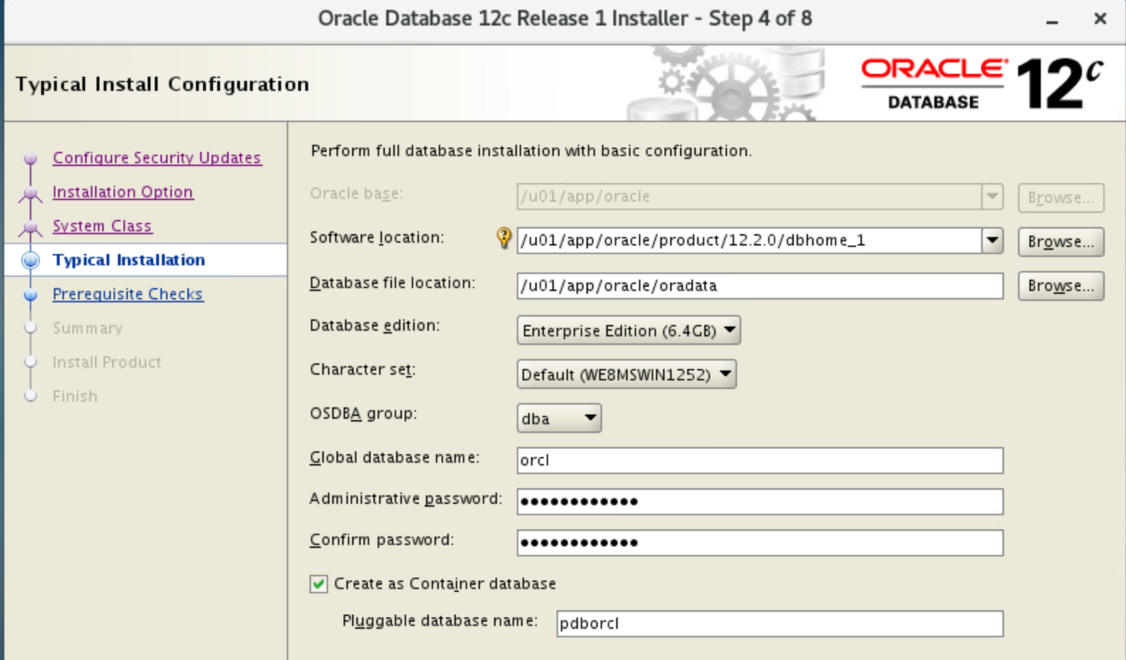Click the Oracle 12c Database logo

click(983, 84)
